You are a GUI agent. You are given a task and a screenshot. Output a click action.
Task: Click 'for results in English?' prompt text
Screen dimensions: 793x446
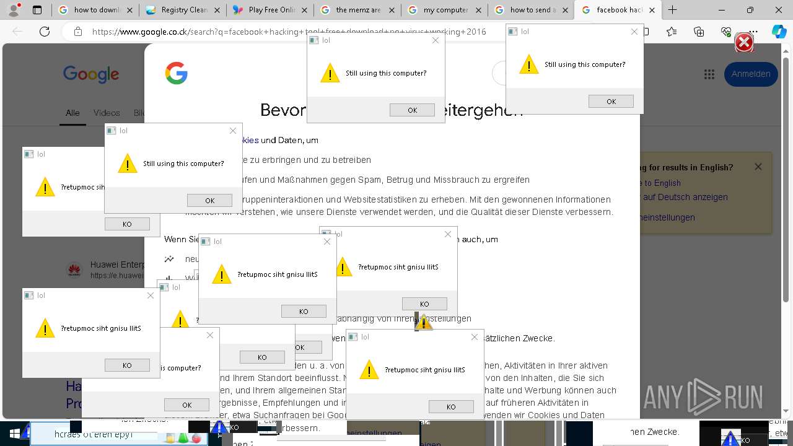click(691, 167)
